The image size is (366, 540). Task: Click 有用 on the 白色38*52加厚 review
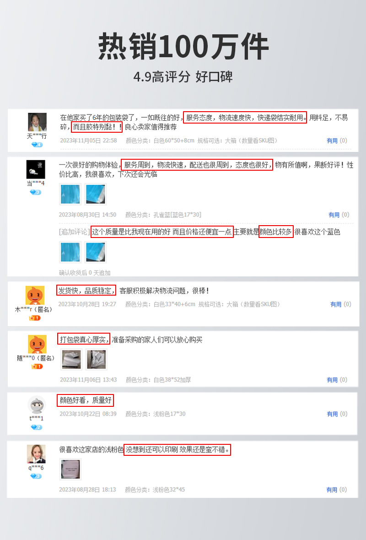[332, 380]
